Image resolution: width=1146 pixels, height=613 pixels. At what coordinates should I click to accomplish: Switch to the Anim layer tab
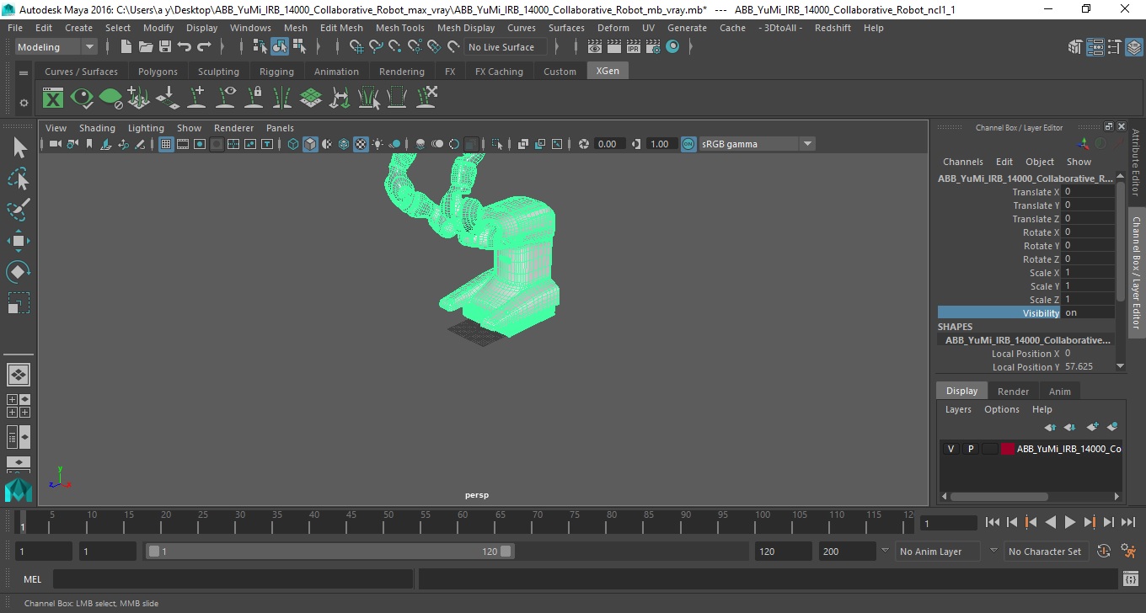[1059, 392]
